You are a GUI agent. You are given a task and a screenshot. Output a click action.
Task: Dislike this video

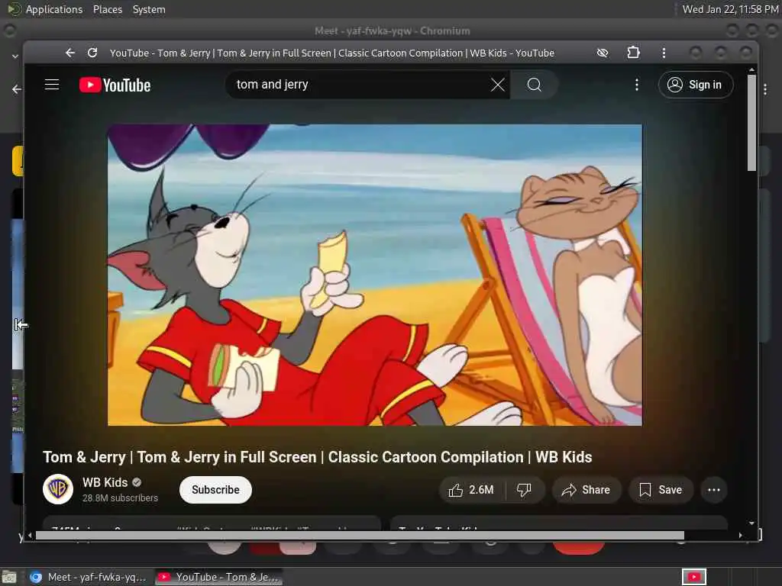[524, 490]
